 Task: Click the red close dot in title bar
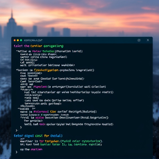click(15, 40)
